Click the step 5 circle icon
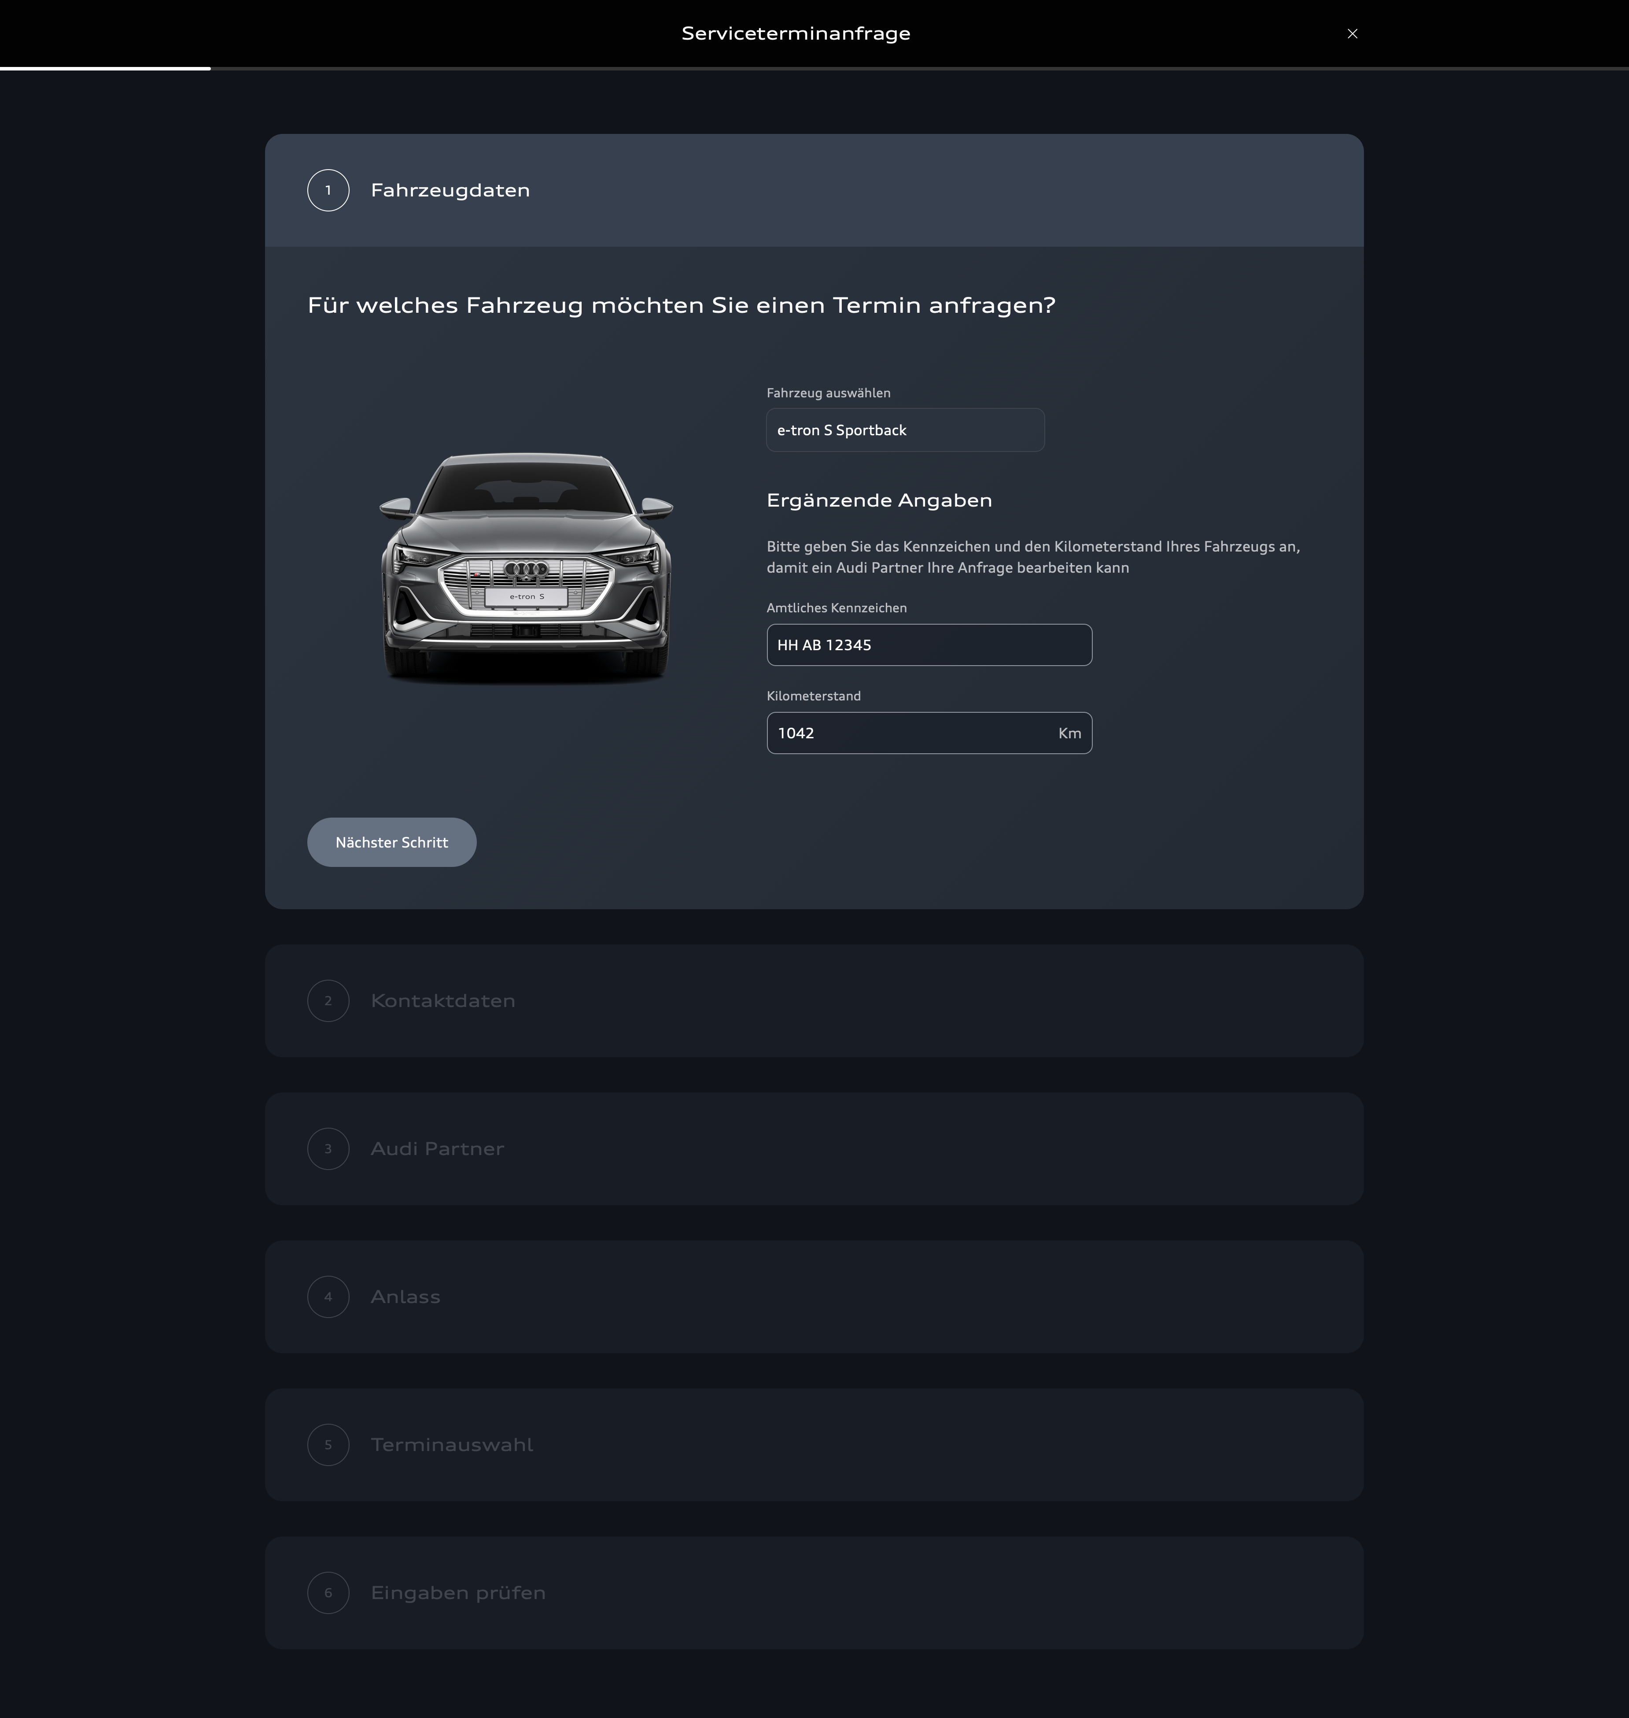 coord(328,1444)
